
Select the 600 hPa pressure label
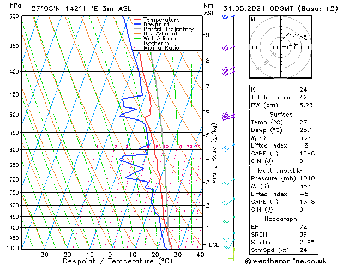(15, 150)
